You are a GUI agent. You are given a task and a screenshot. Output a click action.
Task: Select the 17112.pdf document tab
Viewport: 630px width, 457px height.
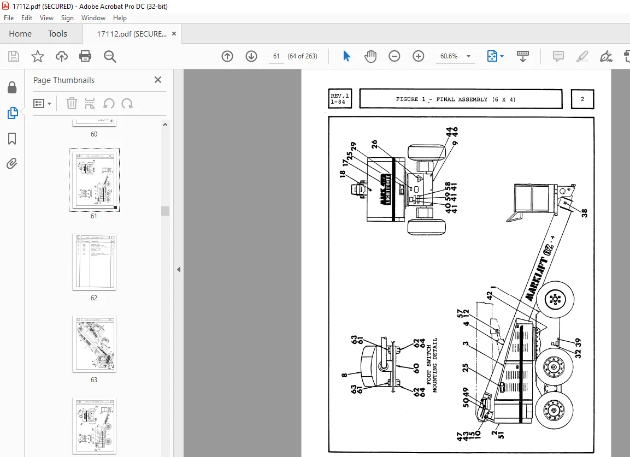(x=131, y=34)
